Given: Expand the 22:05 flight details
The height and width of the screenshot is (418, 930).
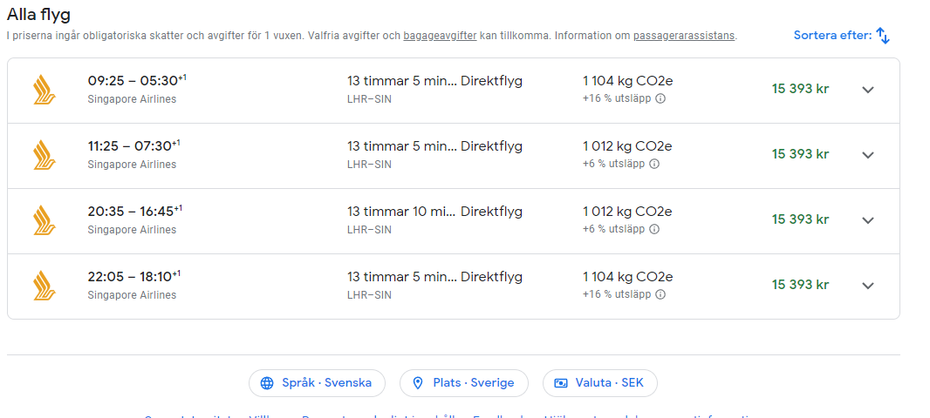Looking at the screenshot, I should 867,286.
